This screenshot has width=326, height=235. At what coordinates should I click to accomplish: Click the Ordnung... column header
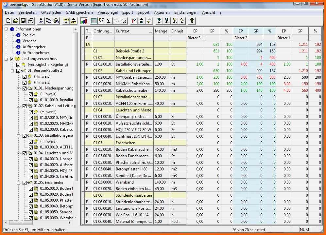click(x=103, y=31)
